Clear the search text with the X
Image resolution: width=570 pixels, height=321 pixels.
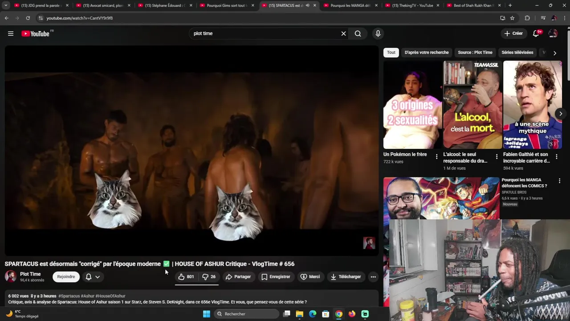343,33
